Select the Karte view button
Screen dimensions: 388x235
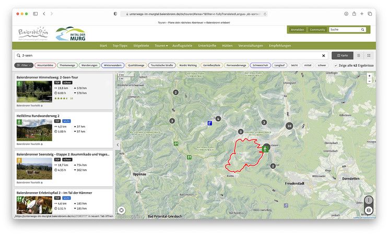click(343, 56)
